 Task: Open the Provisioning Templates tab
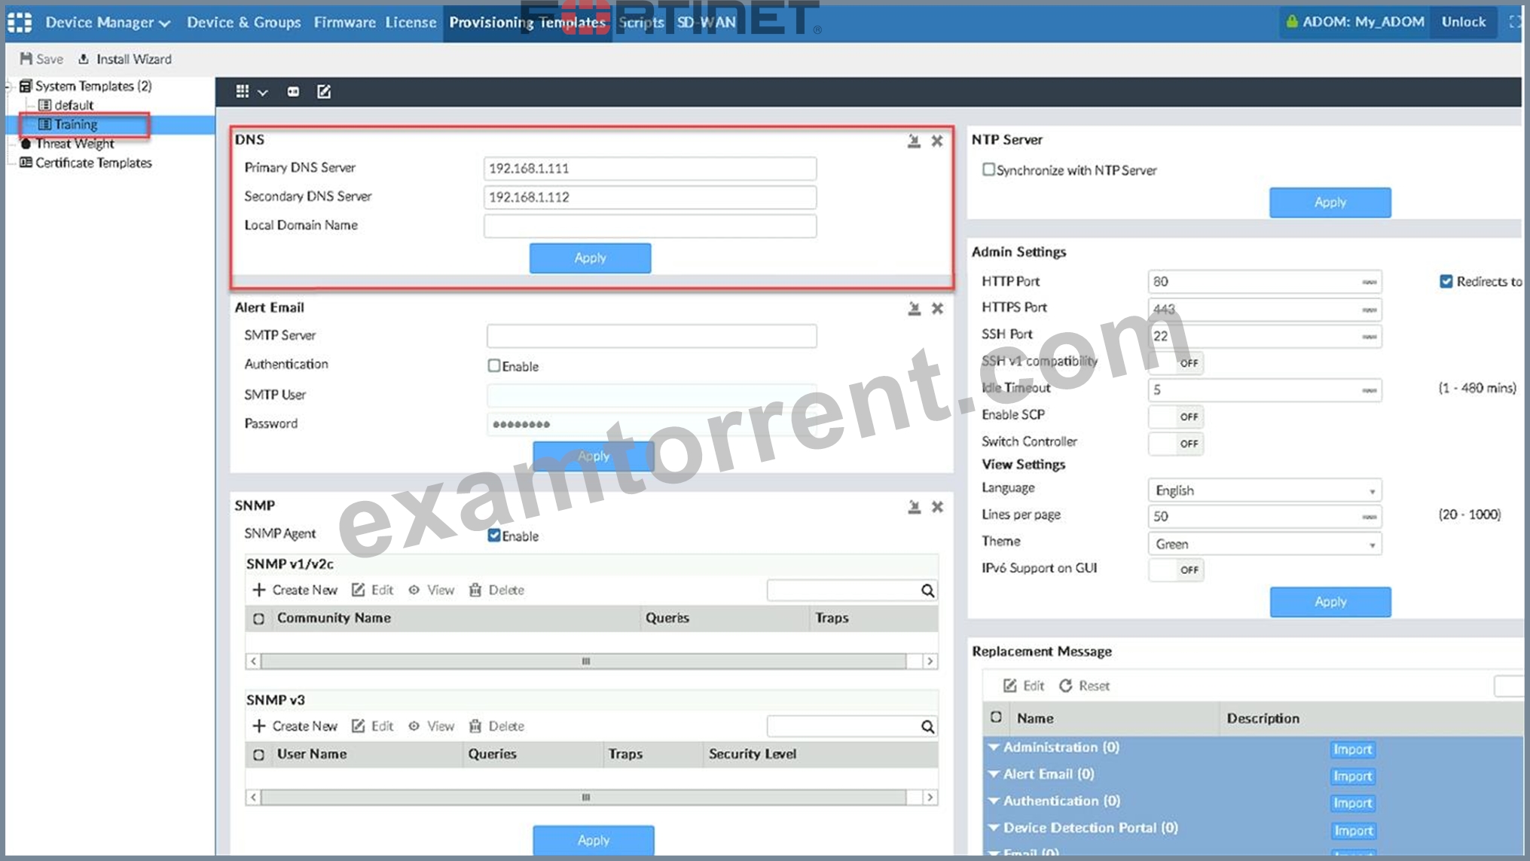[x=527, y=23]
